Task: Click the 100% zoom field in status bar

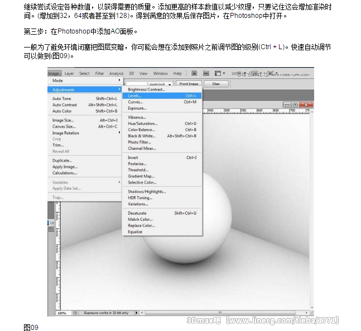Action: pyautogui.click(x=64, y=313)
